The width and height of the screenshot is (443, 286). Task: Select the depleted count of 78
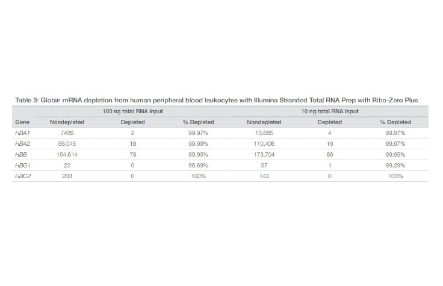132,154
